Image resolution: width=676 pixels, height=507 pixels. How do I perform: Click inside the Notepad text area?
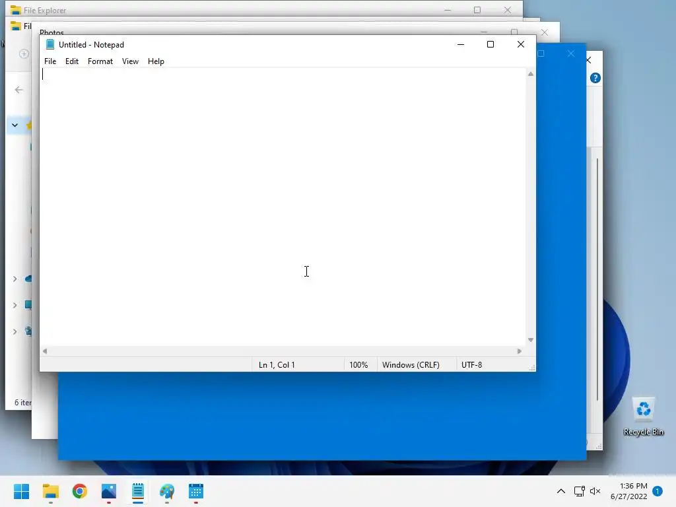283,207
